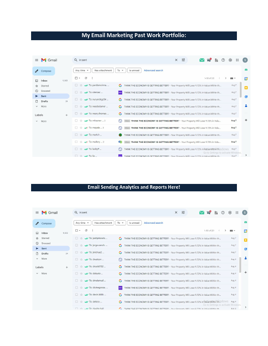The image size is (268, 346).
Task: Click search options slider icon in Portfolio Gmail
Action: point(183,60)
